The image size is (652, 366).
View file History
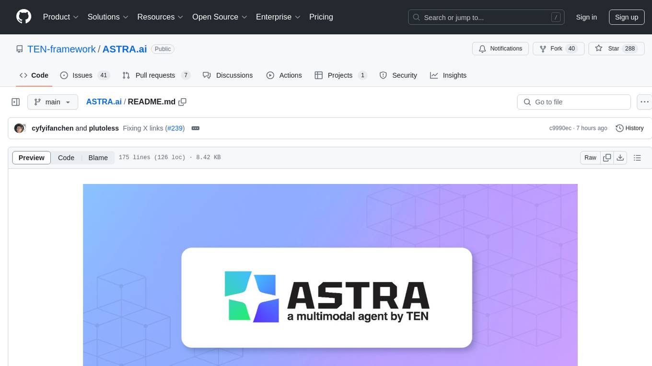629,128
